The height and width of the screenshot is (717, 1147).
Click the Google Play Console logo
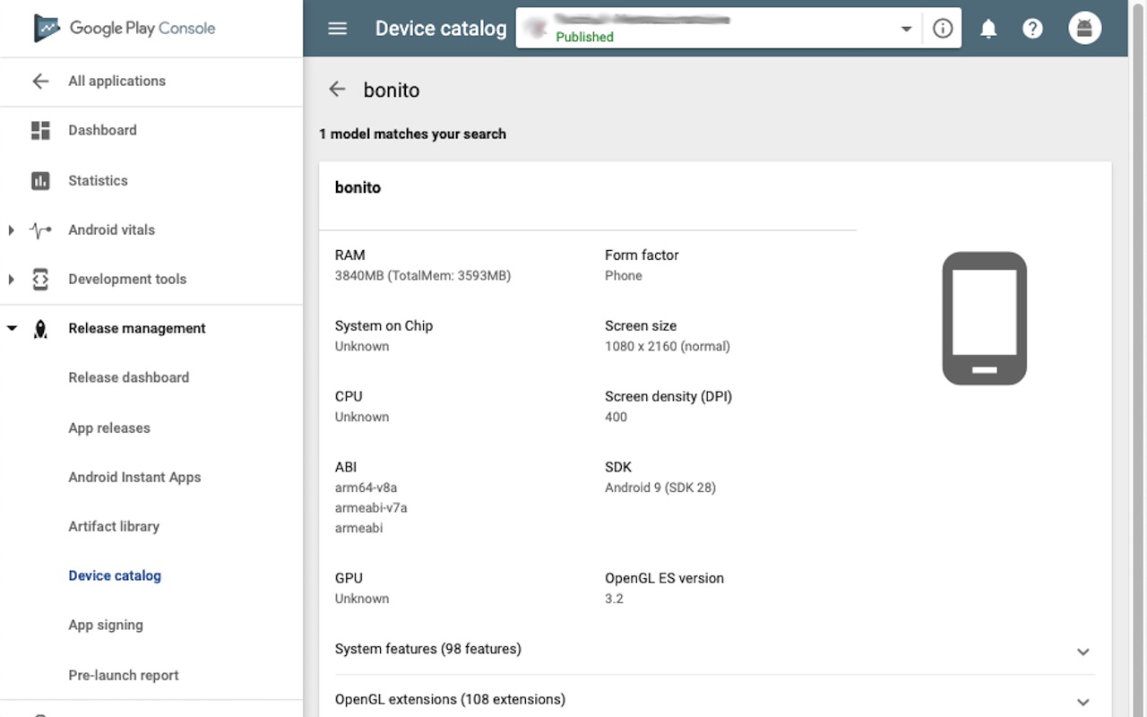(125, 28)
